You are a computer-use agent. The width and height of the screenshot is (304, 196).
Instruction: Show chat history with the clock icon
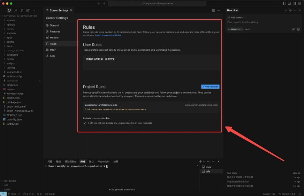pos(290,10)
